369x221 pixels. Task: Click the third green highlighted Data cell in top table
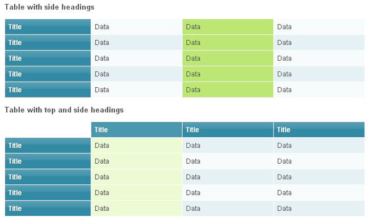228,58
